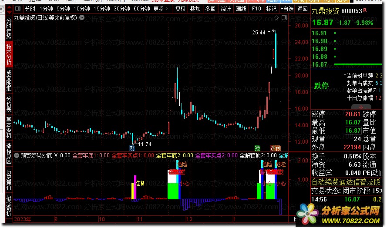
Task: Expand 更多 period options
Action: point(161,9)
